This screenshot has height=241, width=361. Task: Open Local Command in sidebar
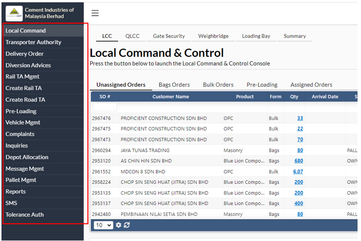43,31
